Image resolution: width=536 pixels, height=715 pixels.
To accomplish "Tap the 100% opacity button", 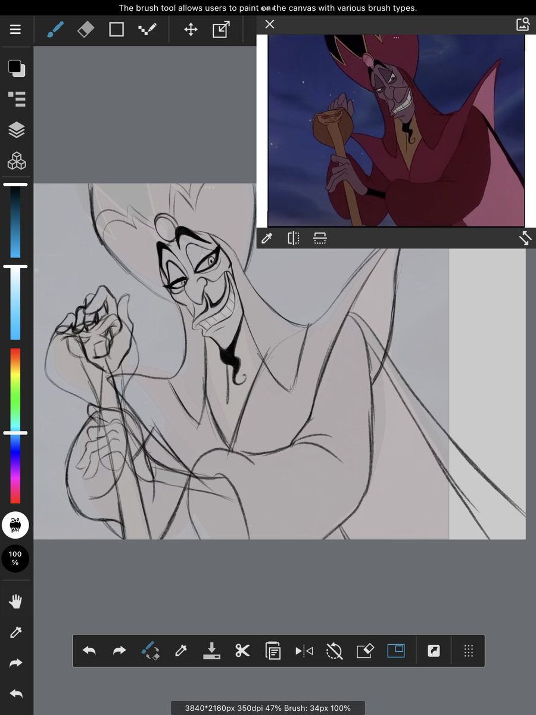I will pos(15,558).
